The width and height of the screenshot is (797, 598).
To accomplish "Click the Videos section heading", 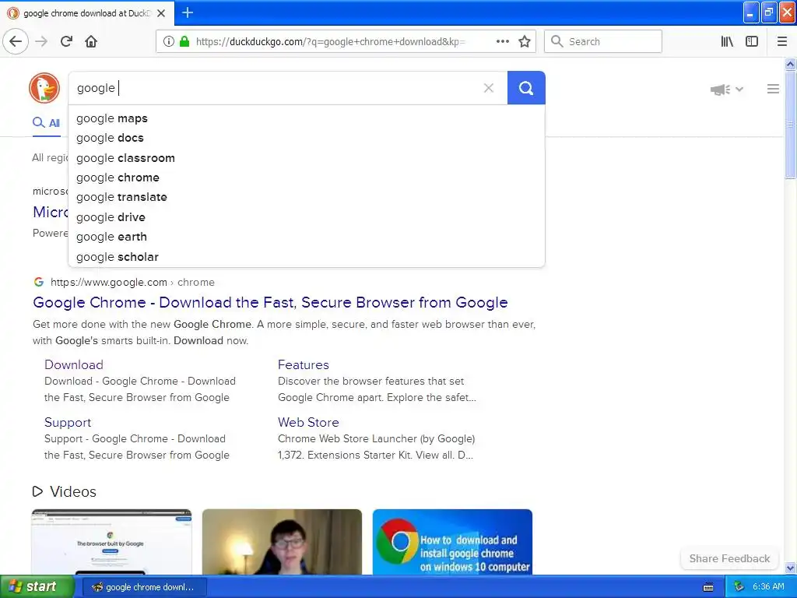I will coord(72,492).
